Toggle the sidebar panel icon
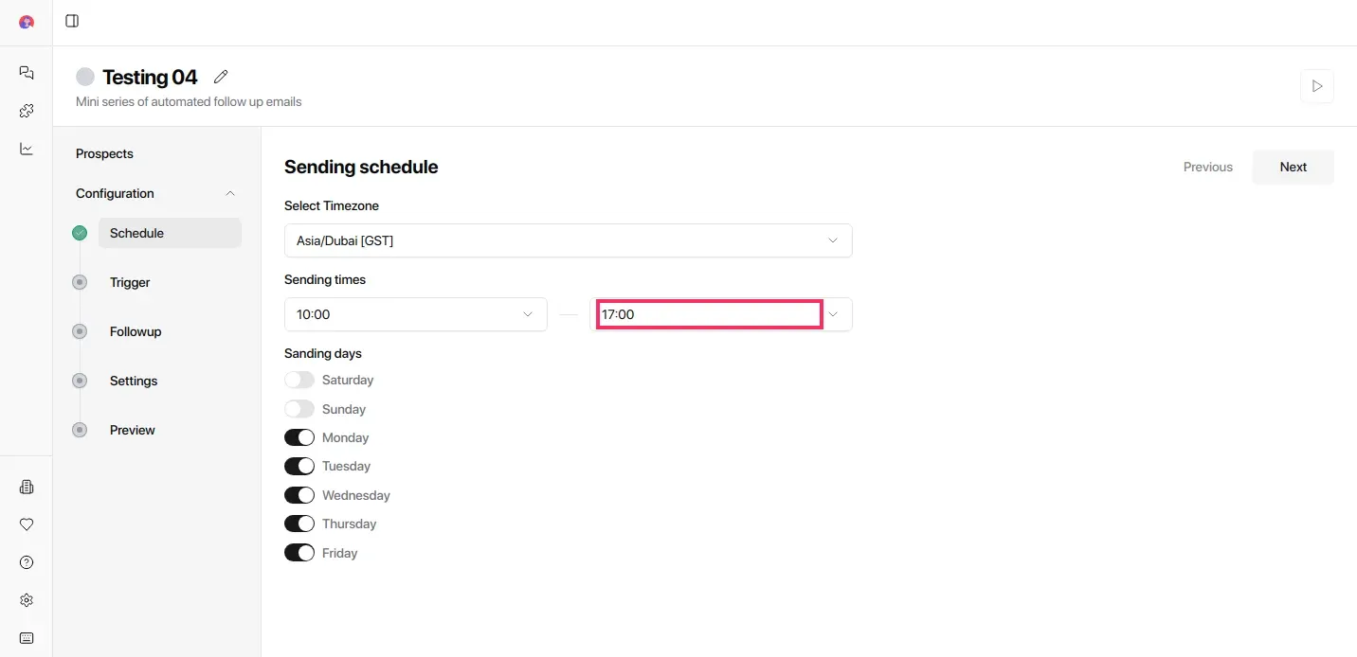This screenshot has height=657, width=1357. (x=72, y=21)
